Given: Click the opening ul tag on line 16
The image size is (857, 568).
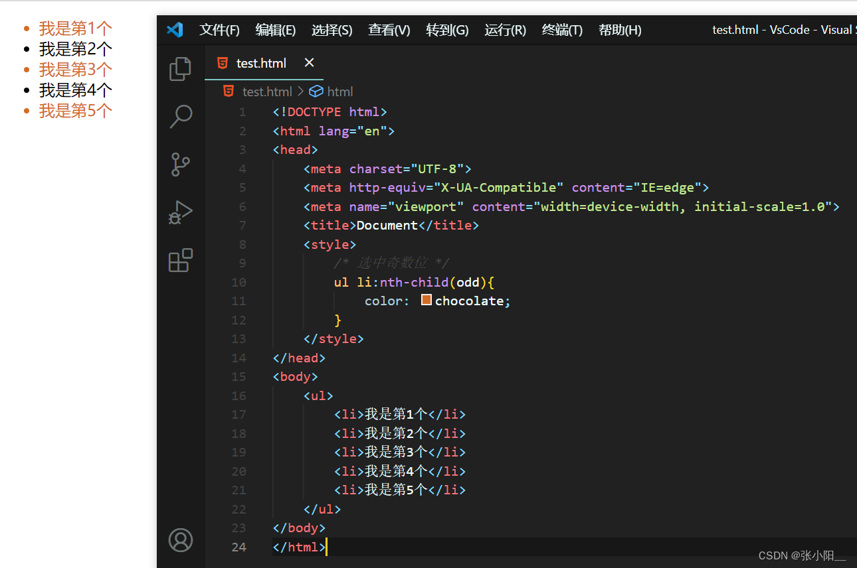Looking at the screenshot, I should [318, 395].
